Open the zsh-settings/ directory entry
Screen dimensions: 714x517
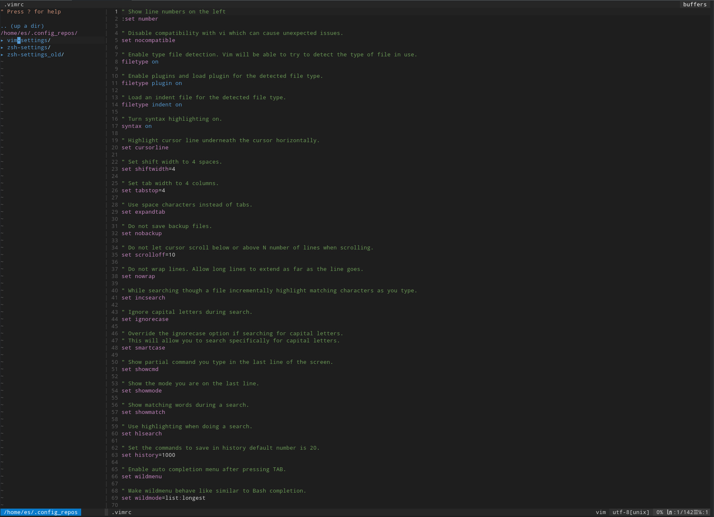coord(29,48)
